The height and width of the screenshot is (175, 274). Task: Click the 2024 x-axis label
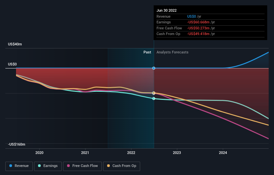tap(223, 153)
